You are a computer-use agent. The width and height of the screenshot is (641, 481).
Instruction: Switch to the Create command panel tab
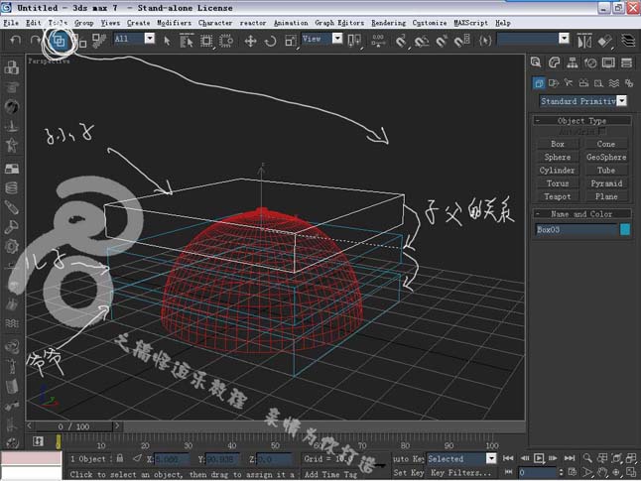tap(536, 62)
